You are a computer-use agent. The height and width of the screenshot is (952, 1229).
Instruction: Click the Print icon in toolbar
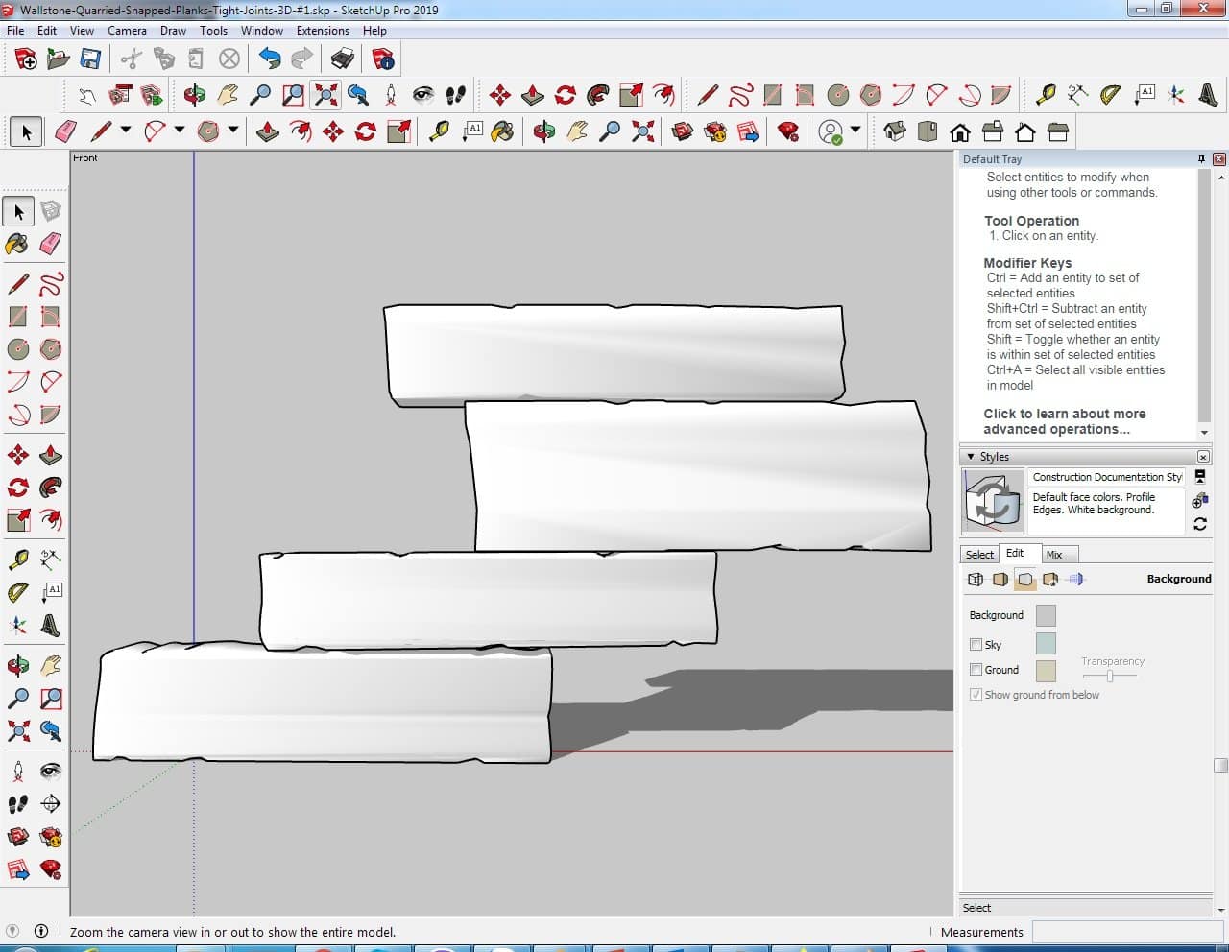click(x=343, y=59)
